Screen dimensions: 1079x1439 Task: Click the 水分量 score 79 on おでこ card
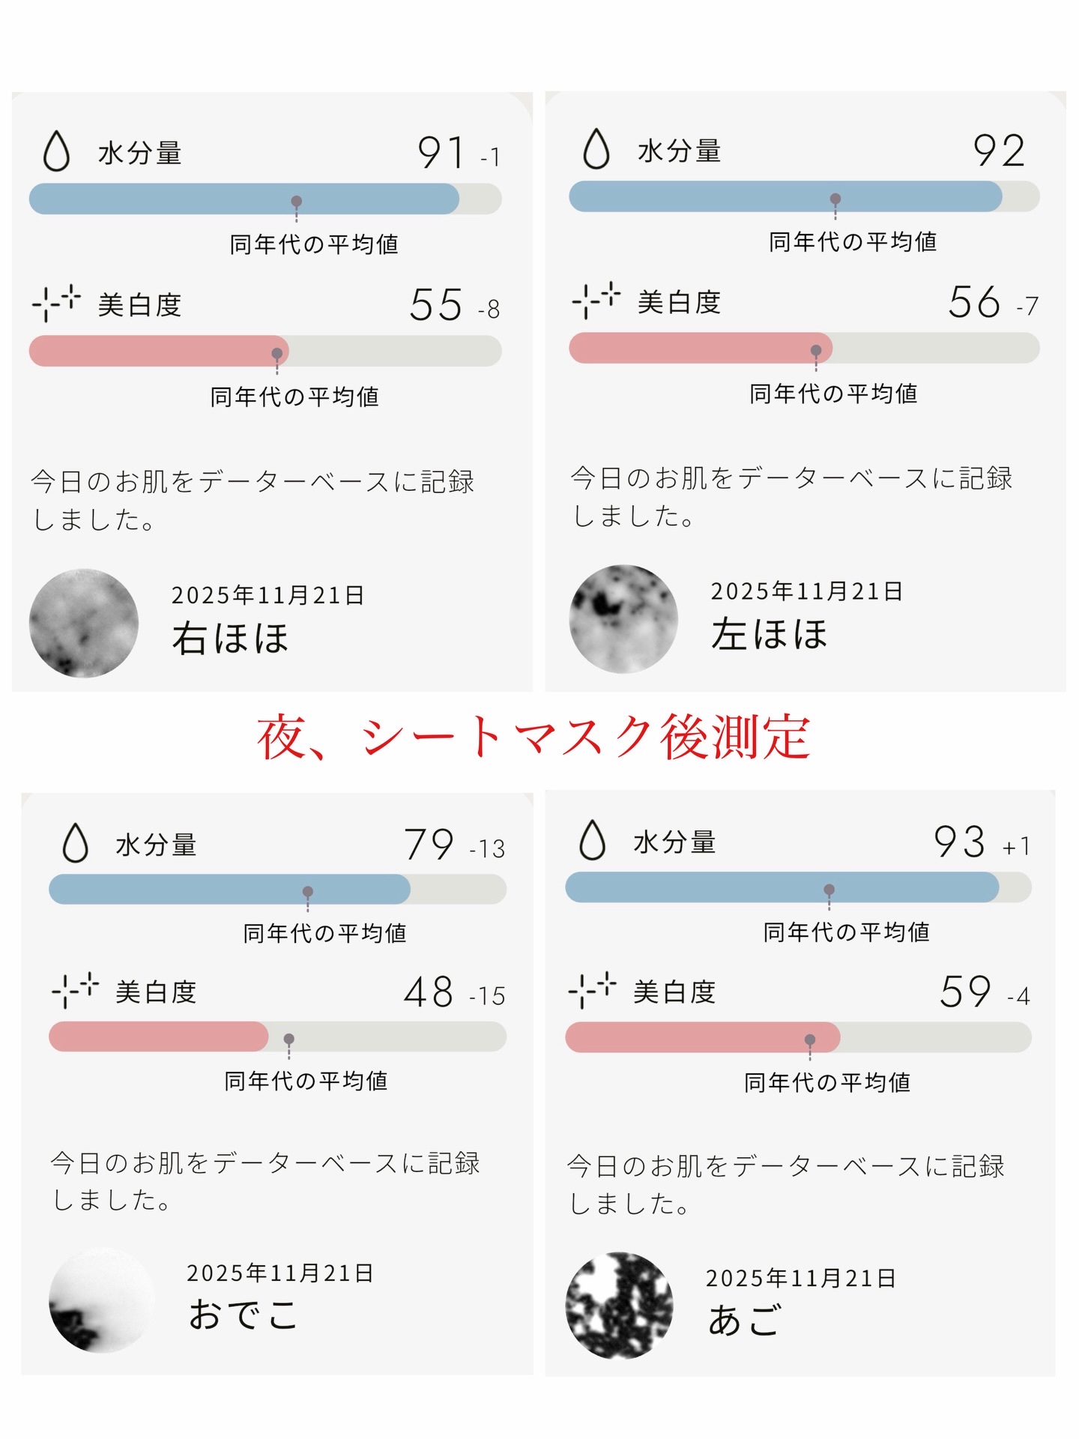tap(429, 845)
